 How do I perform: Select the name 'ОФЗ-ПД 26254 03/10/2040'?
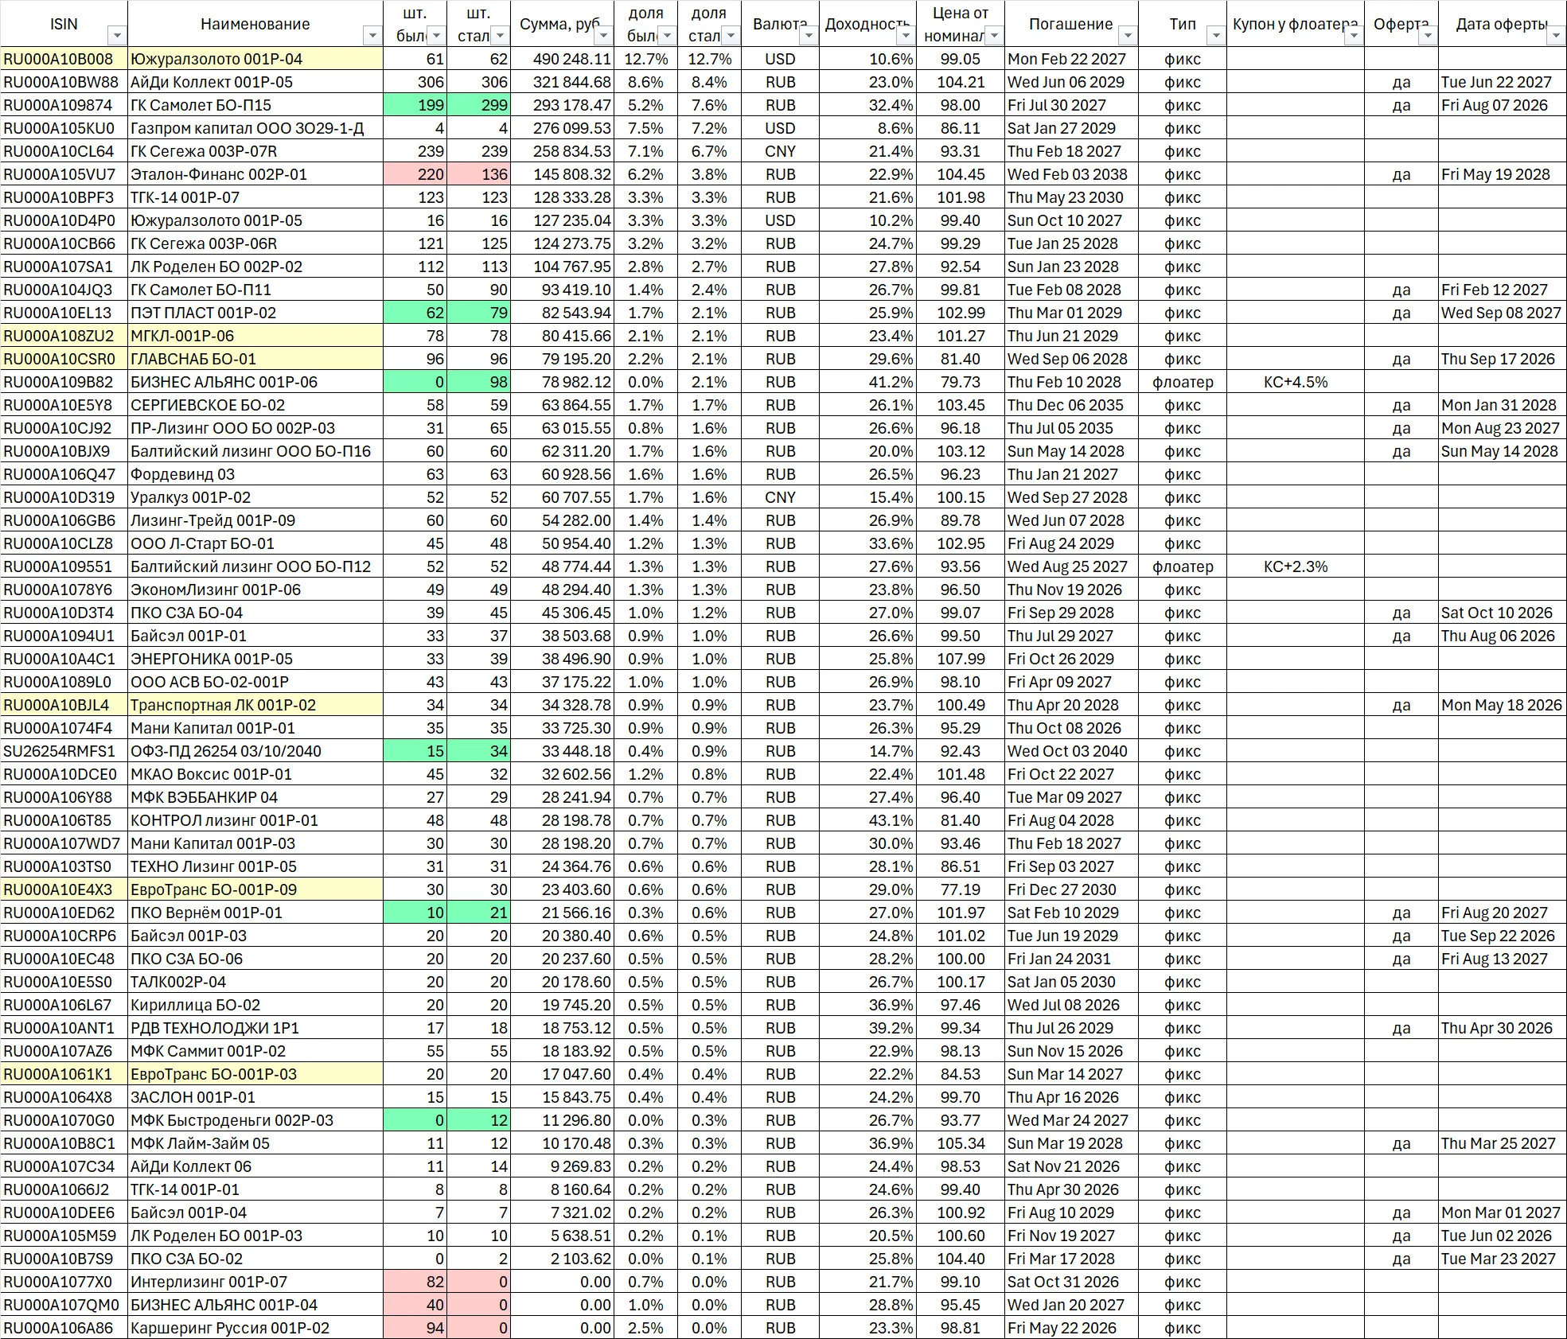point(255,751)
